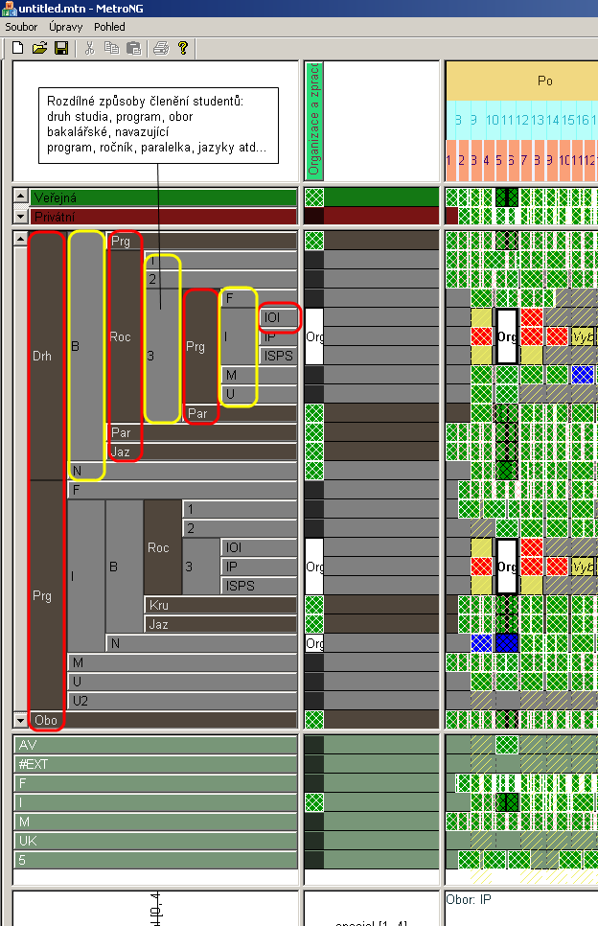Click the Copy toolbar icon
Viewport: 598px width, 926px height.
111,48
